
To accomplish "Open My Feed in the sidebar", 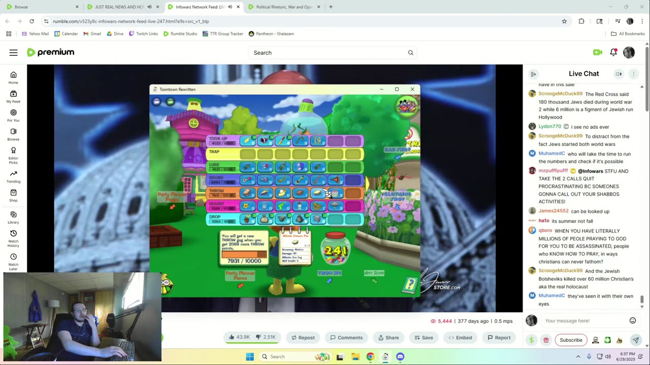I will click(x=13, y=96).
